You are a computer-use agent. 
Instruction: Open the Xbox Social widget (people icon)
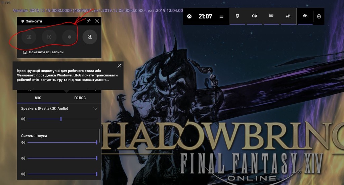pos(288,16)
